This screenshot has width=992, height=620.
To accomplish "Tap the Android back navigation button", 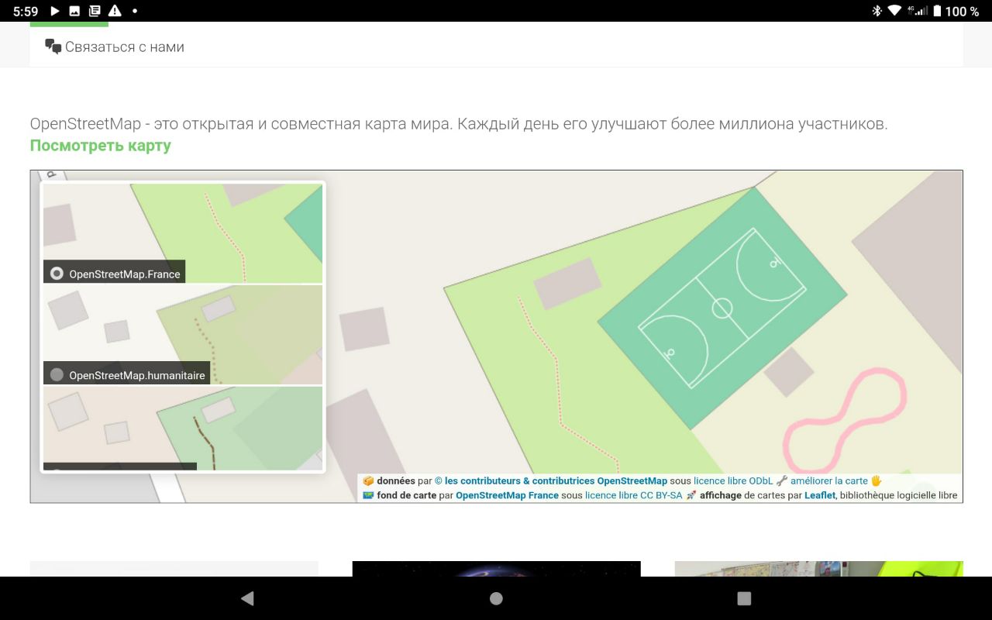I will click(247, 598).
